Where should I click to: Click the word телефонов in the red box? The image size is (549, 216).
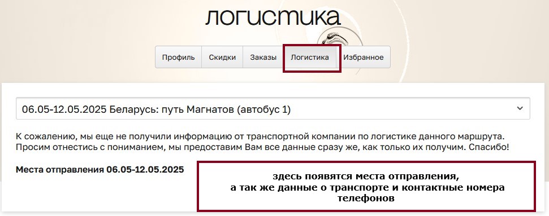tap(366, 199)
